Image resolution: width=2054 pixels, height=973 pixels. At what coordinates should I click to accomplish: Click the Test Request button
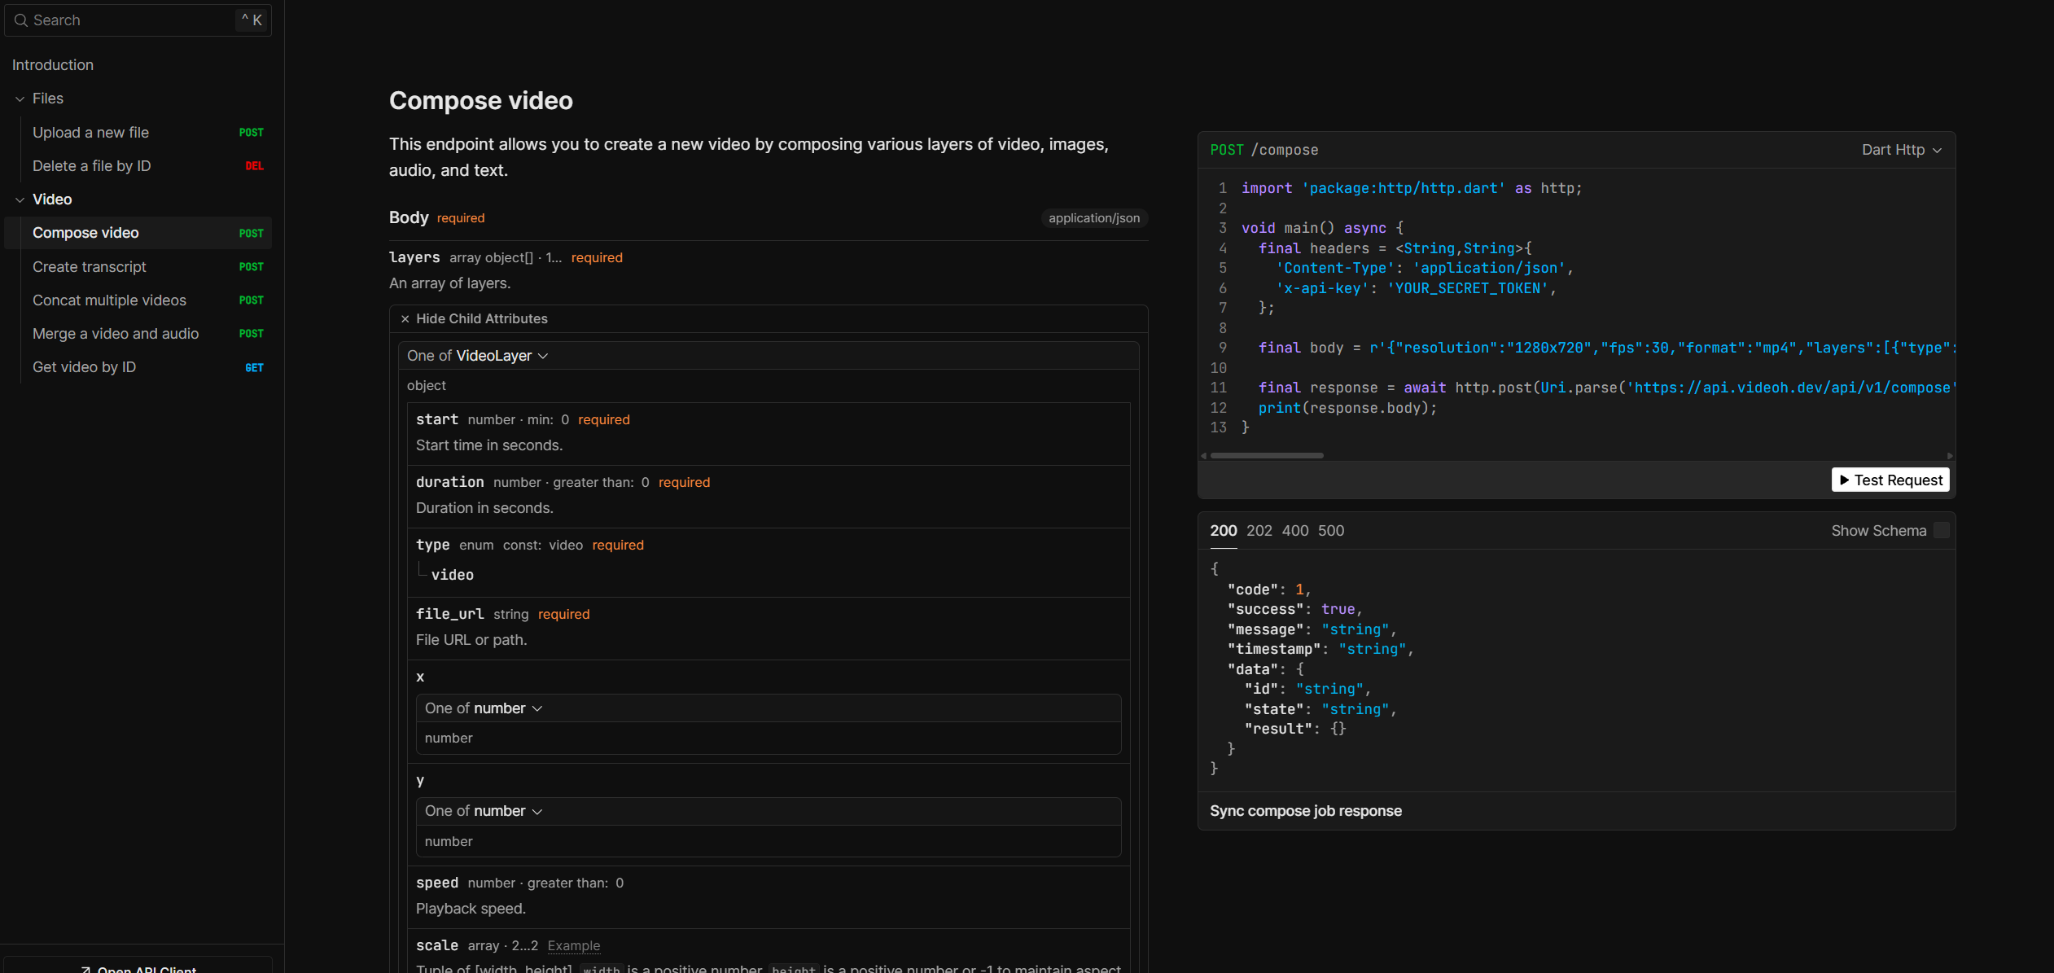tap(1890, 480)
